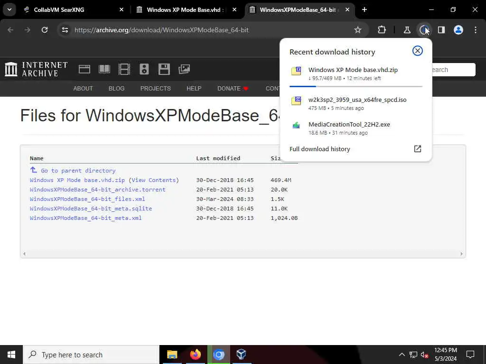Open the browser side panel
The height and width of the screenshot is (364, 486).
coord(441,30)
